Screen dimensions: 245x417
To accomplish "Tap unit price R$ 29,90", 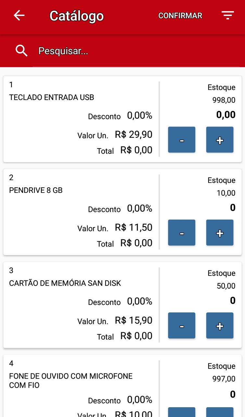I will click(x=134, y=135).
